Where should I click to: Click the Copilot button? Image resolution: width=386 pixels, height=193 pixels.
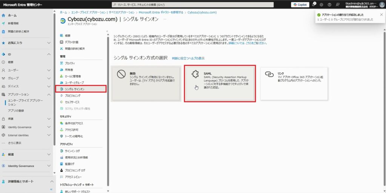point(300,5)
